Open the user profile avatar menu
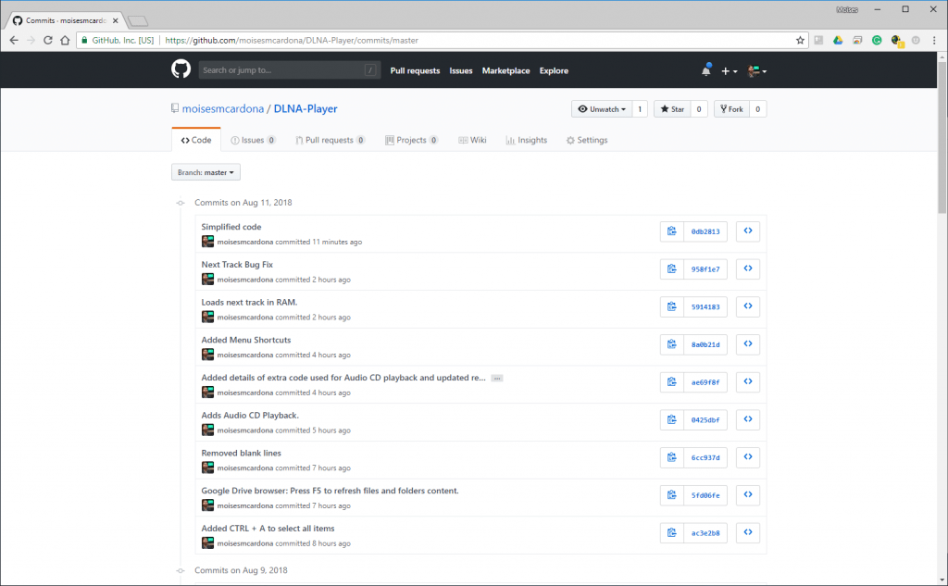948x586 pixels. click(757, 71)
